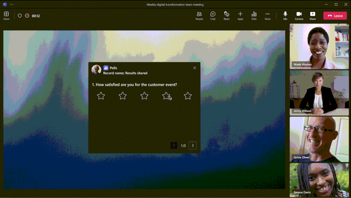Leave the meeting
Image resolution: width=351 pixels, height=198 pixels.
pyautogui.click(x=335, y=16)
